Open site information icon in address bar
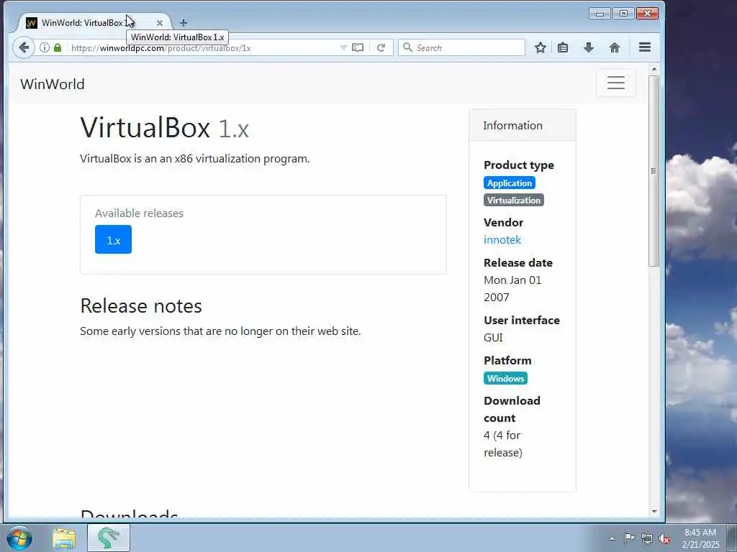The image size is (737, 552). pos(44,47)
